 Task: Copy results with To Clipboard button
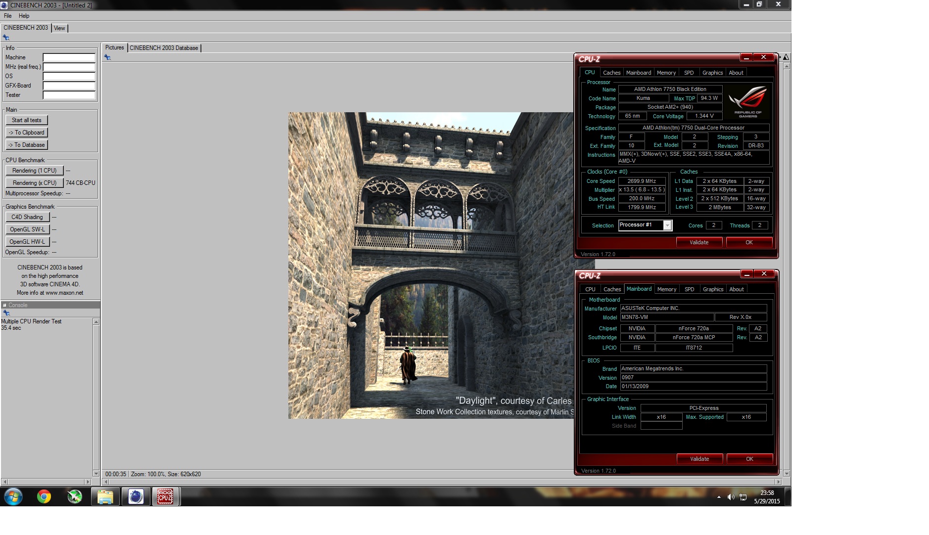point(27,133)
